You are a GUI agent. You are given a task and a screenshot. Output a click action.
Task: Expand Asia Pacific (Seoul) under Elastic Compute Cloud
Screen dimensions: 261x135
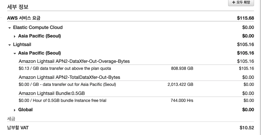15,36
